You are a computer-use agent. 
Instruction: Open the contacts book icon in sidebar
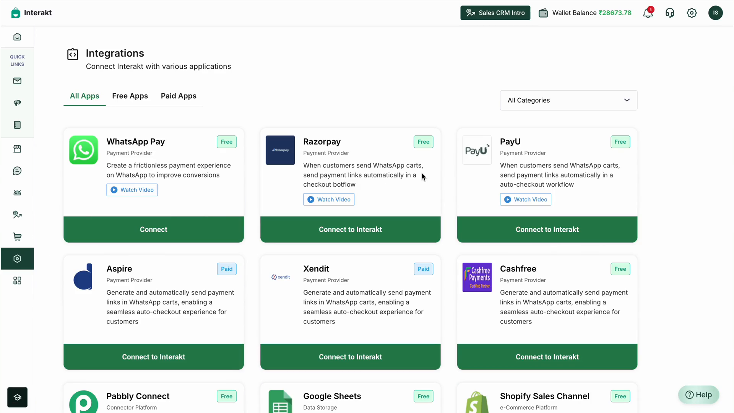coord(17,125)
